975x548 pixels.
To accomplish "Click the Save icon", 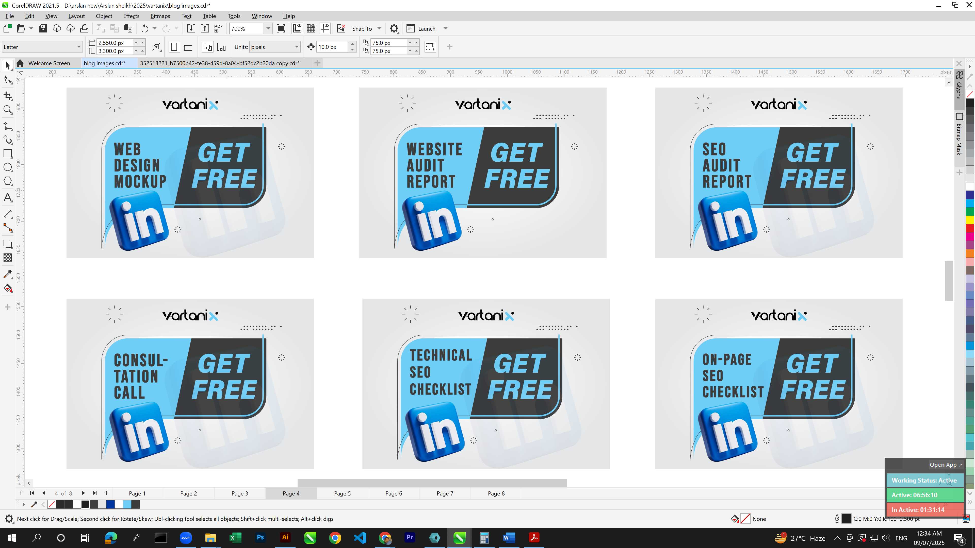I will pos(43,28).
